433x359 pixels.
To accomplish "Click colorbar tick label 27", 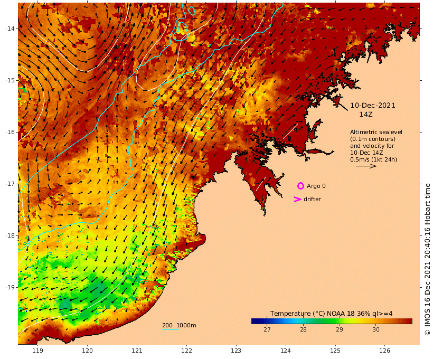I will (267, 329).
